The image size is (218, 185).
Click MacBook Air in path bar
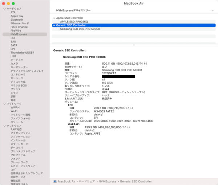tap(66, 181)
